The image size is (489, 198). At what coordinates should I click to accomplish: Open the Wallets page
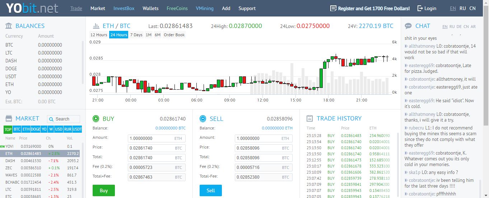(150, 8)
